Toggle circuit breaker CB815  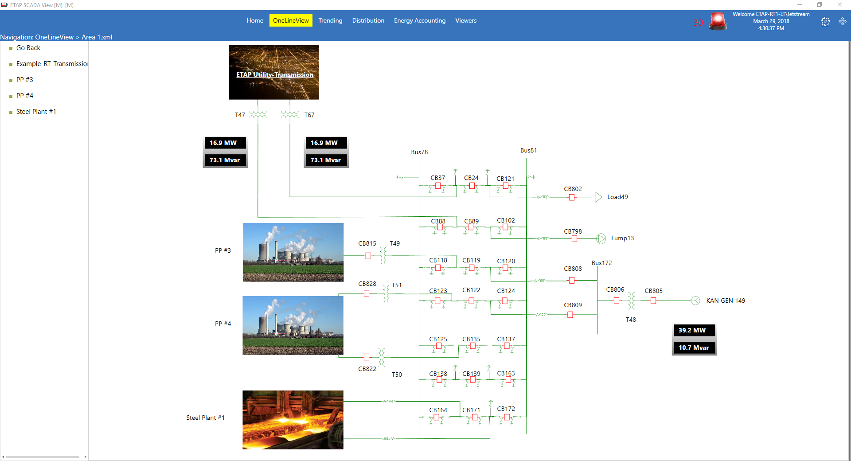tap(368, 256)
